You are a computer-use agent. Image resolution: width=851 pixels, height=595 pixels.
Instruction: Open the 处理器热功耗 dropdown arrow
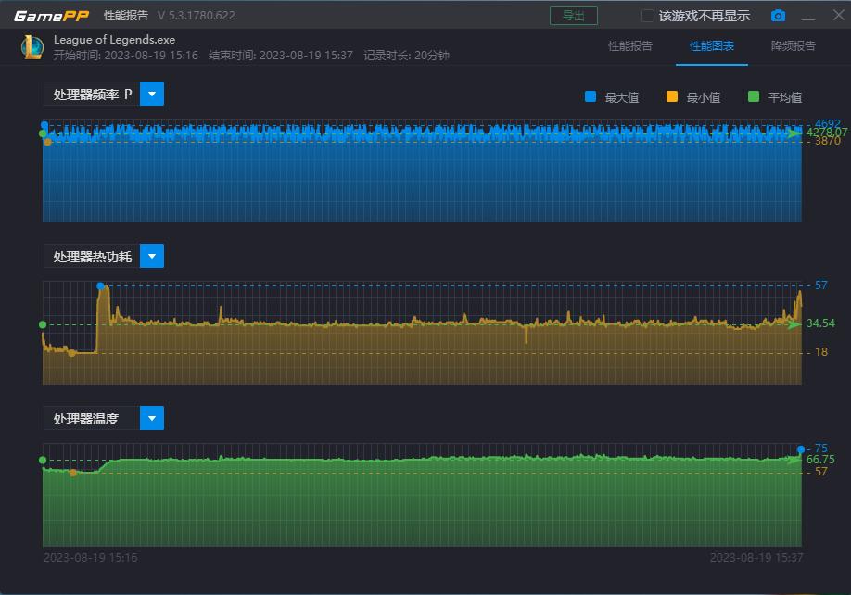(152, 257)
